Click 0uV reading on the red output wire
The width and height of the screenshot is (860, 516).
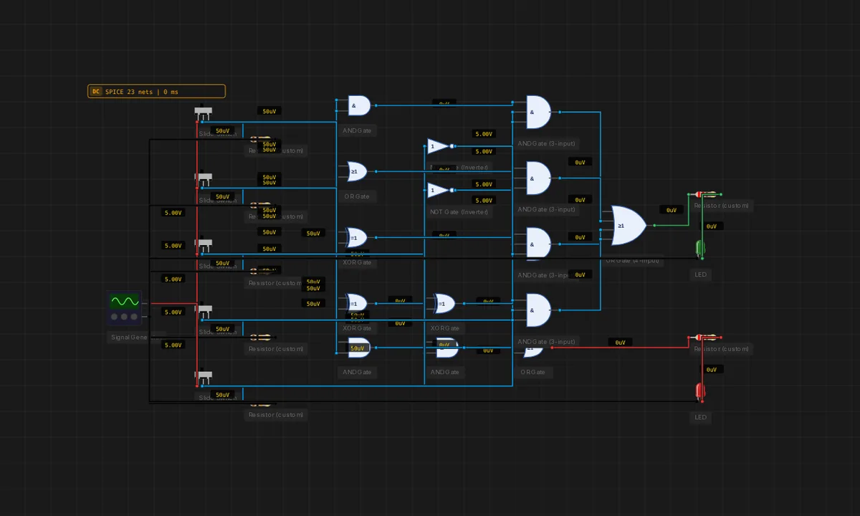620,343
